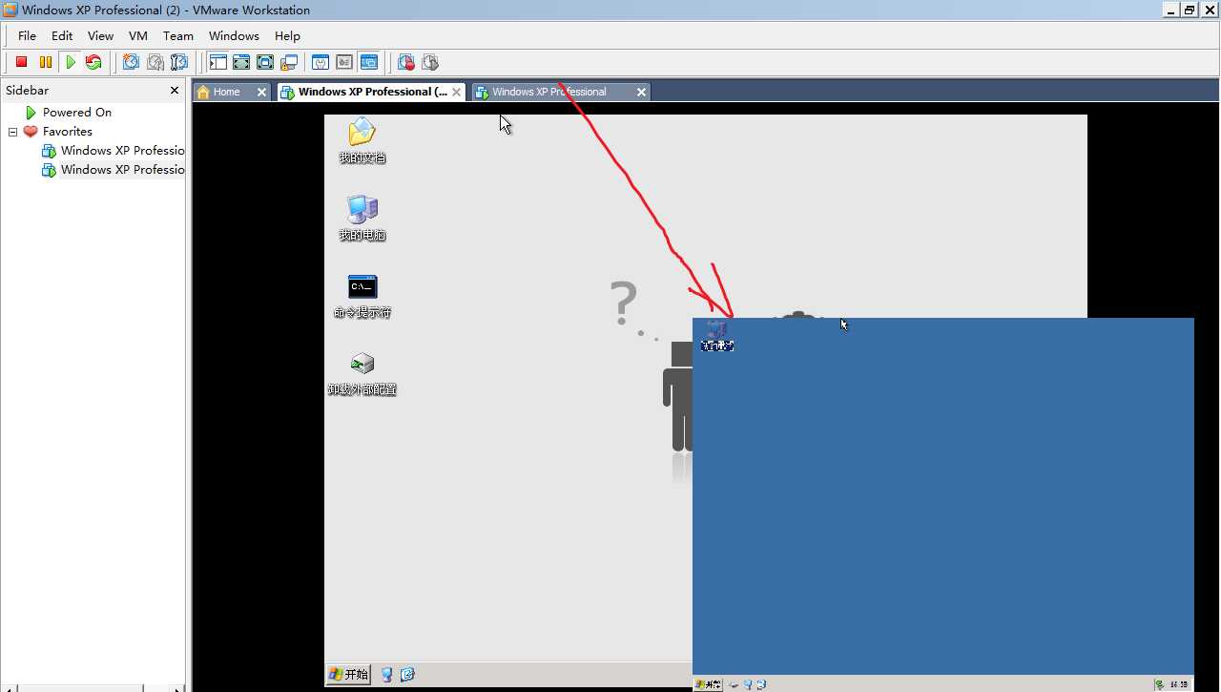Viewport: 1221px width, 692px height.
Task: Close the inactive Windows XP Professional tab
Action: pos(641,92)
